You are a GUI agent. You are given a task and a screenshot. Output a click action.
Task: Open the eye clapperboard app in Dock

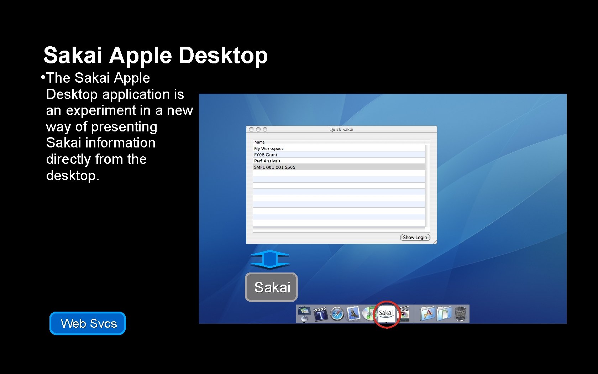[x=405, y=314]
